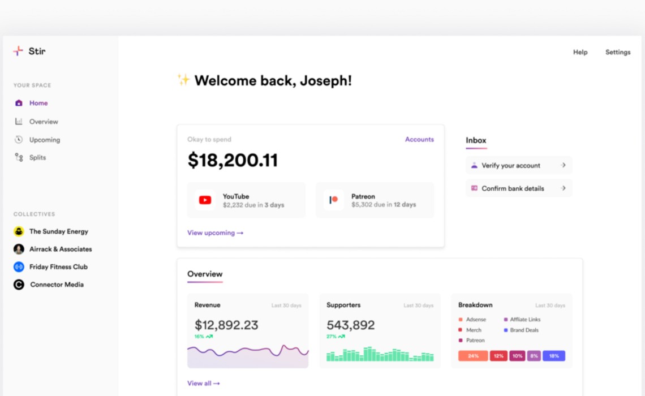Viewport: 645px width, 396px height.
Task: Click the Stir logo icon
Action: [x=18, y=51]
